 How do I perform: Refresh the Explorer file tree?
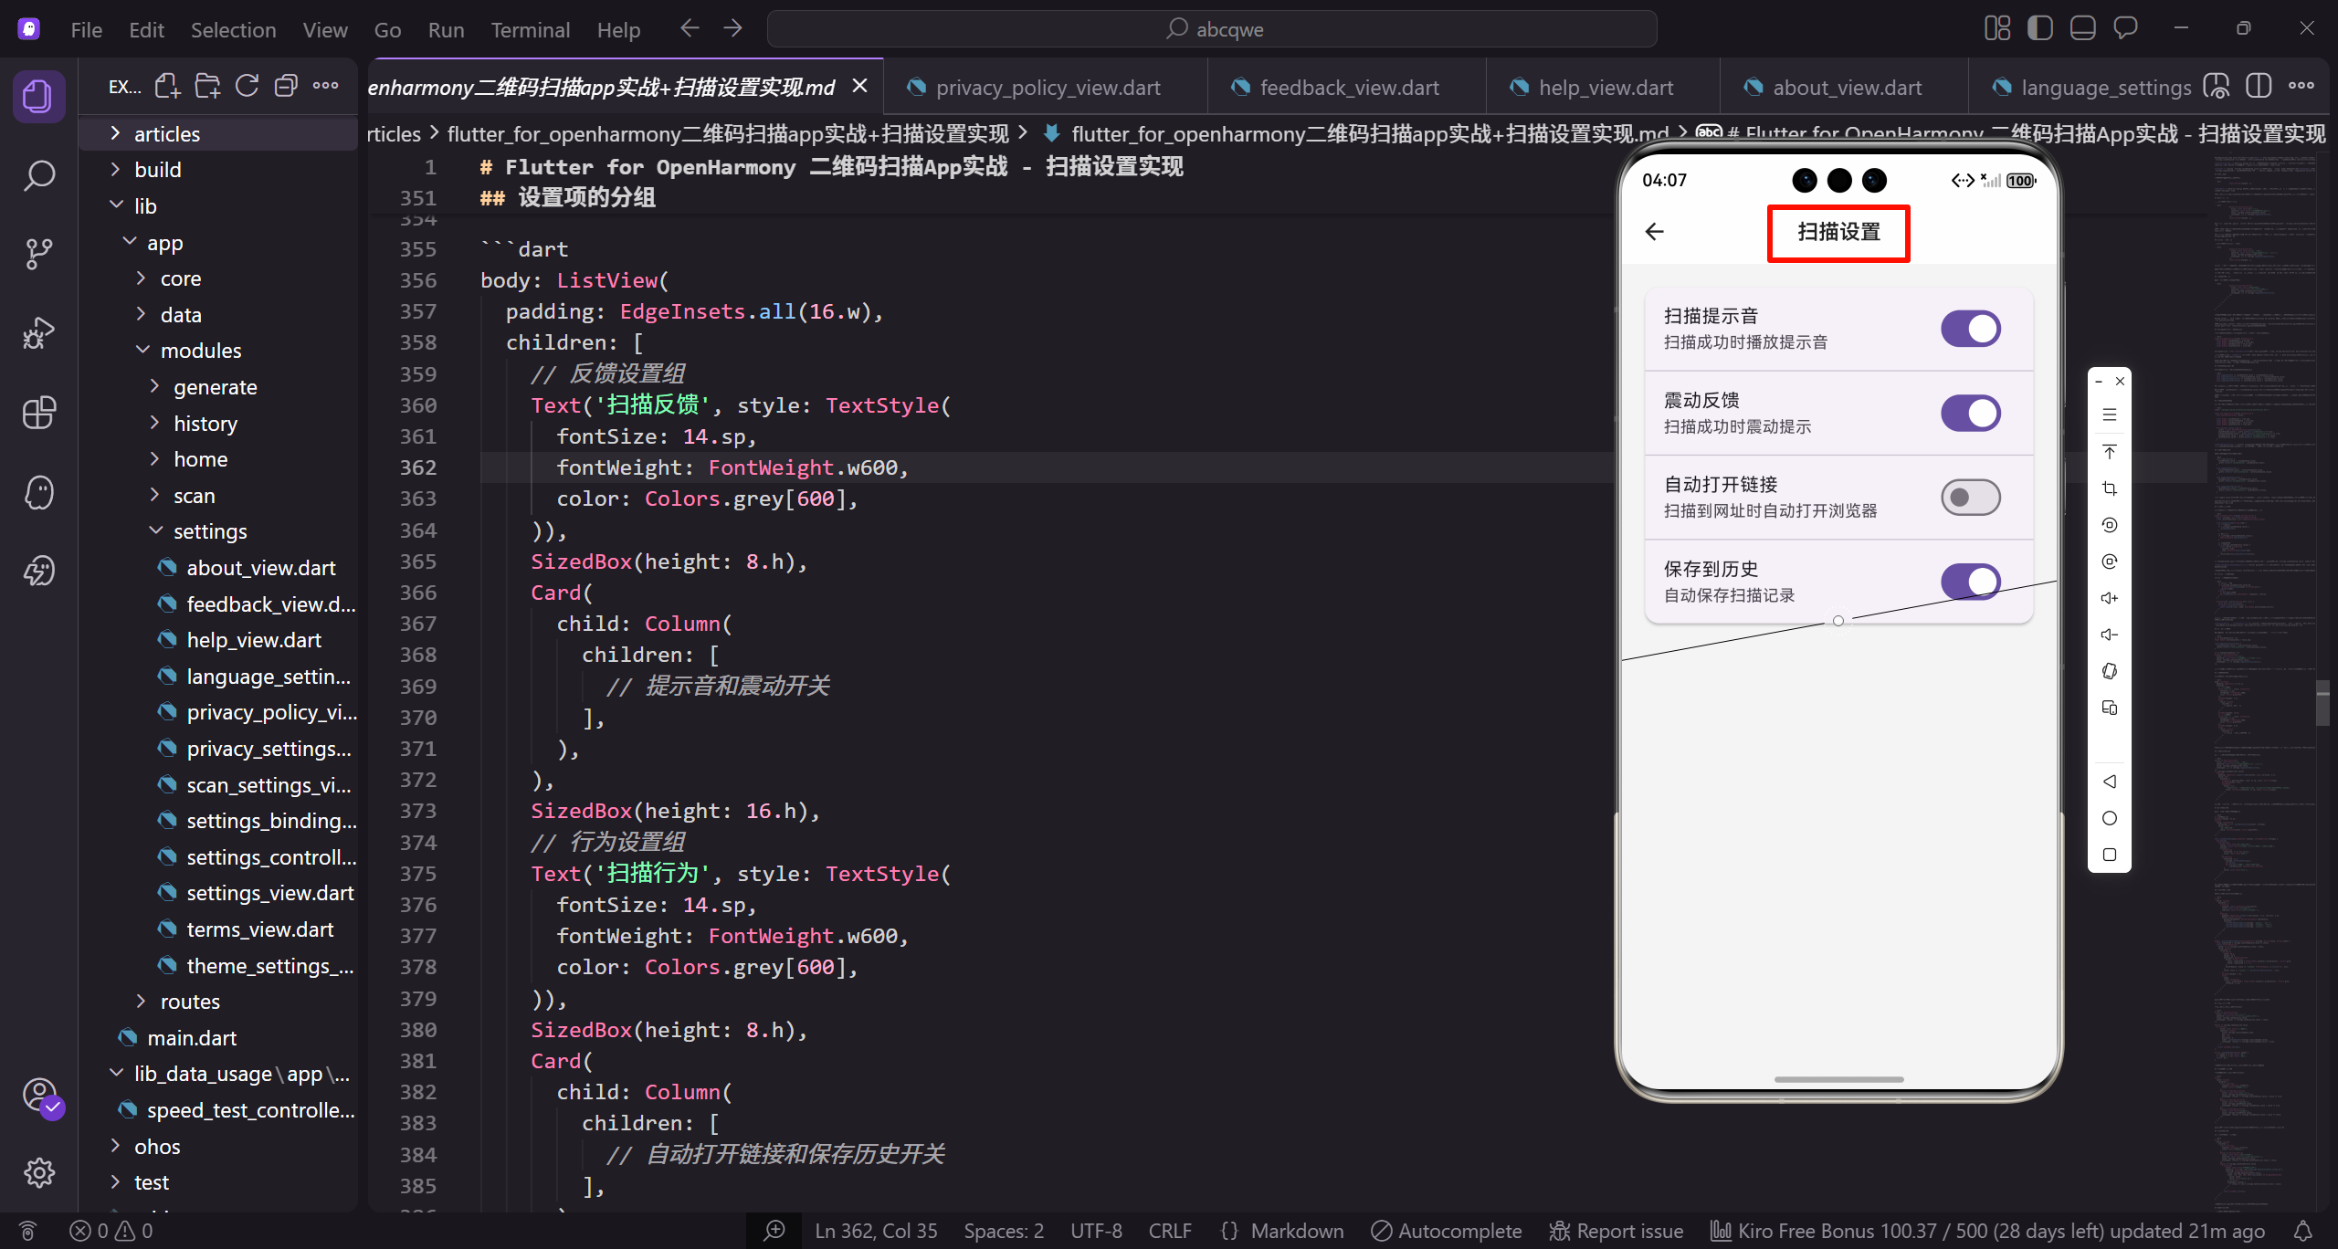click(x=247, y=87)
